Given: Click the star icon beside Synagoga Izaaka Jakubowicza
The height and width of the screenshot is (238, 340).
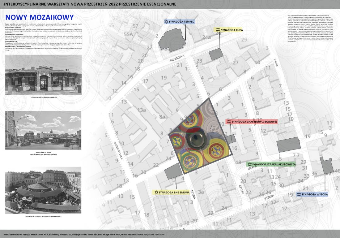Looking at the screenshot, I should [249, 164].
